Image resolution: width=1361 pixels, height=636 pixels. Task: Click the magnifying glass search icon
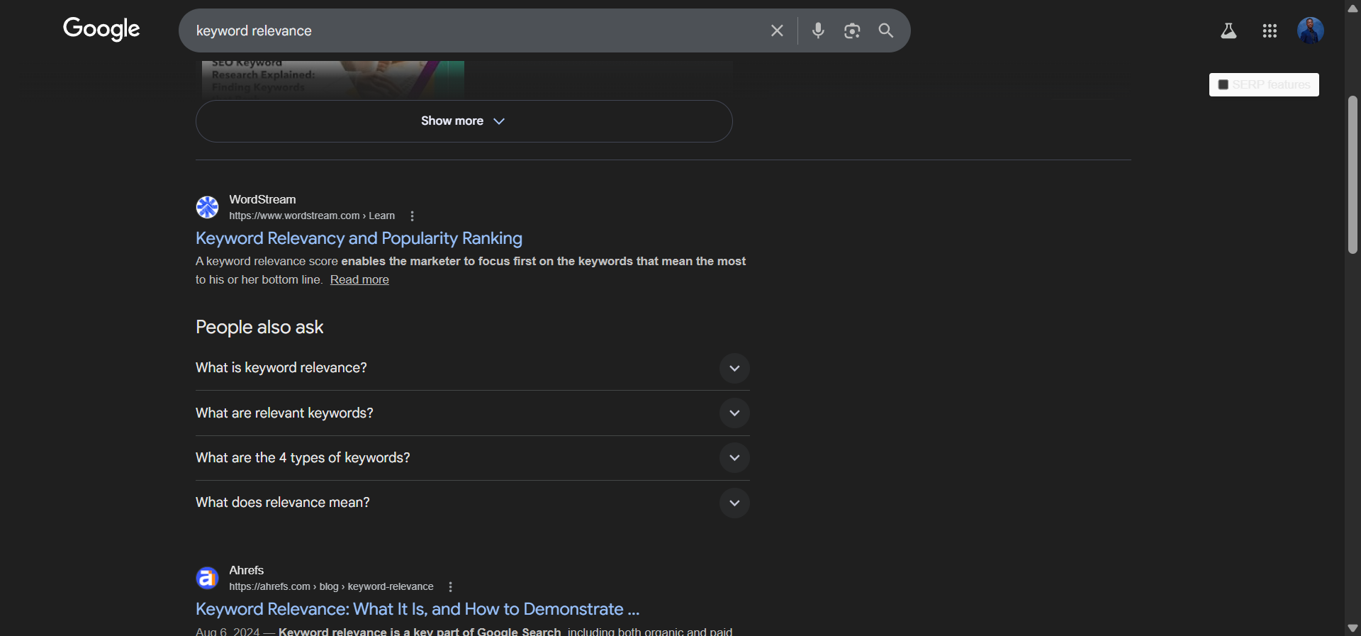pyautogui.click(x=886, y=30)
